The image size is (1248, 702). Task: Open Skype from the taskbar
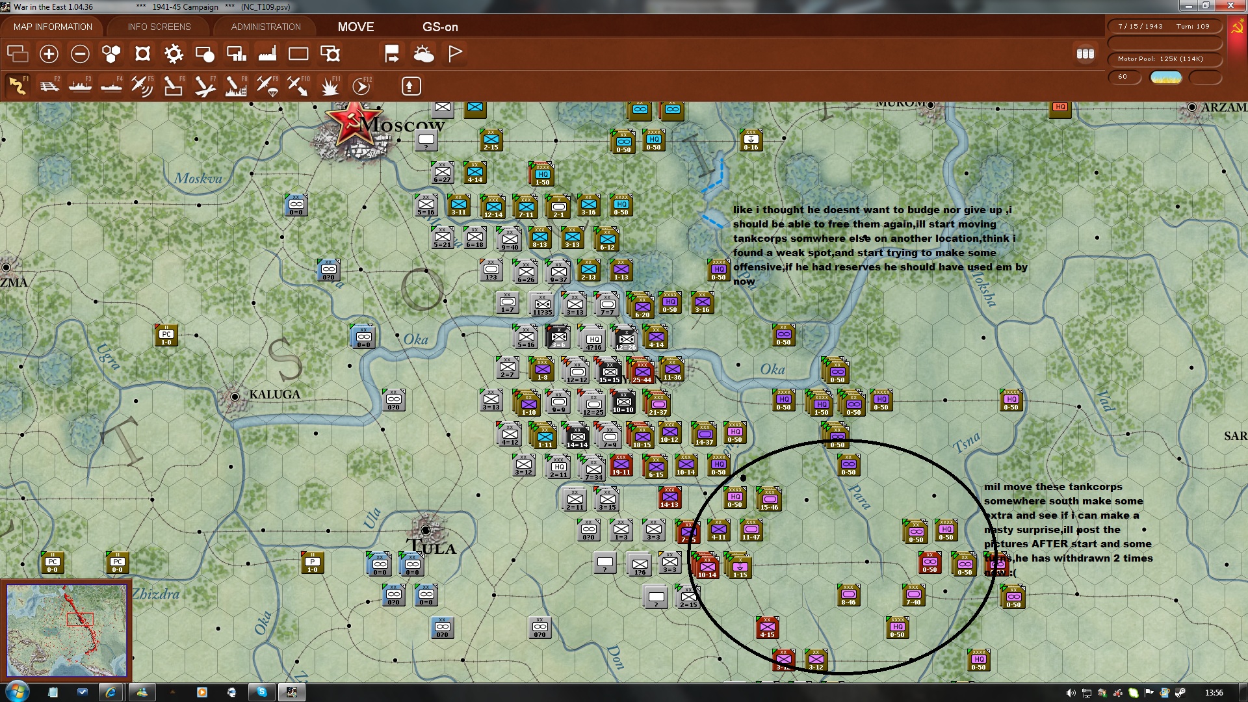(262, 692)
